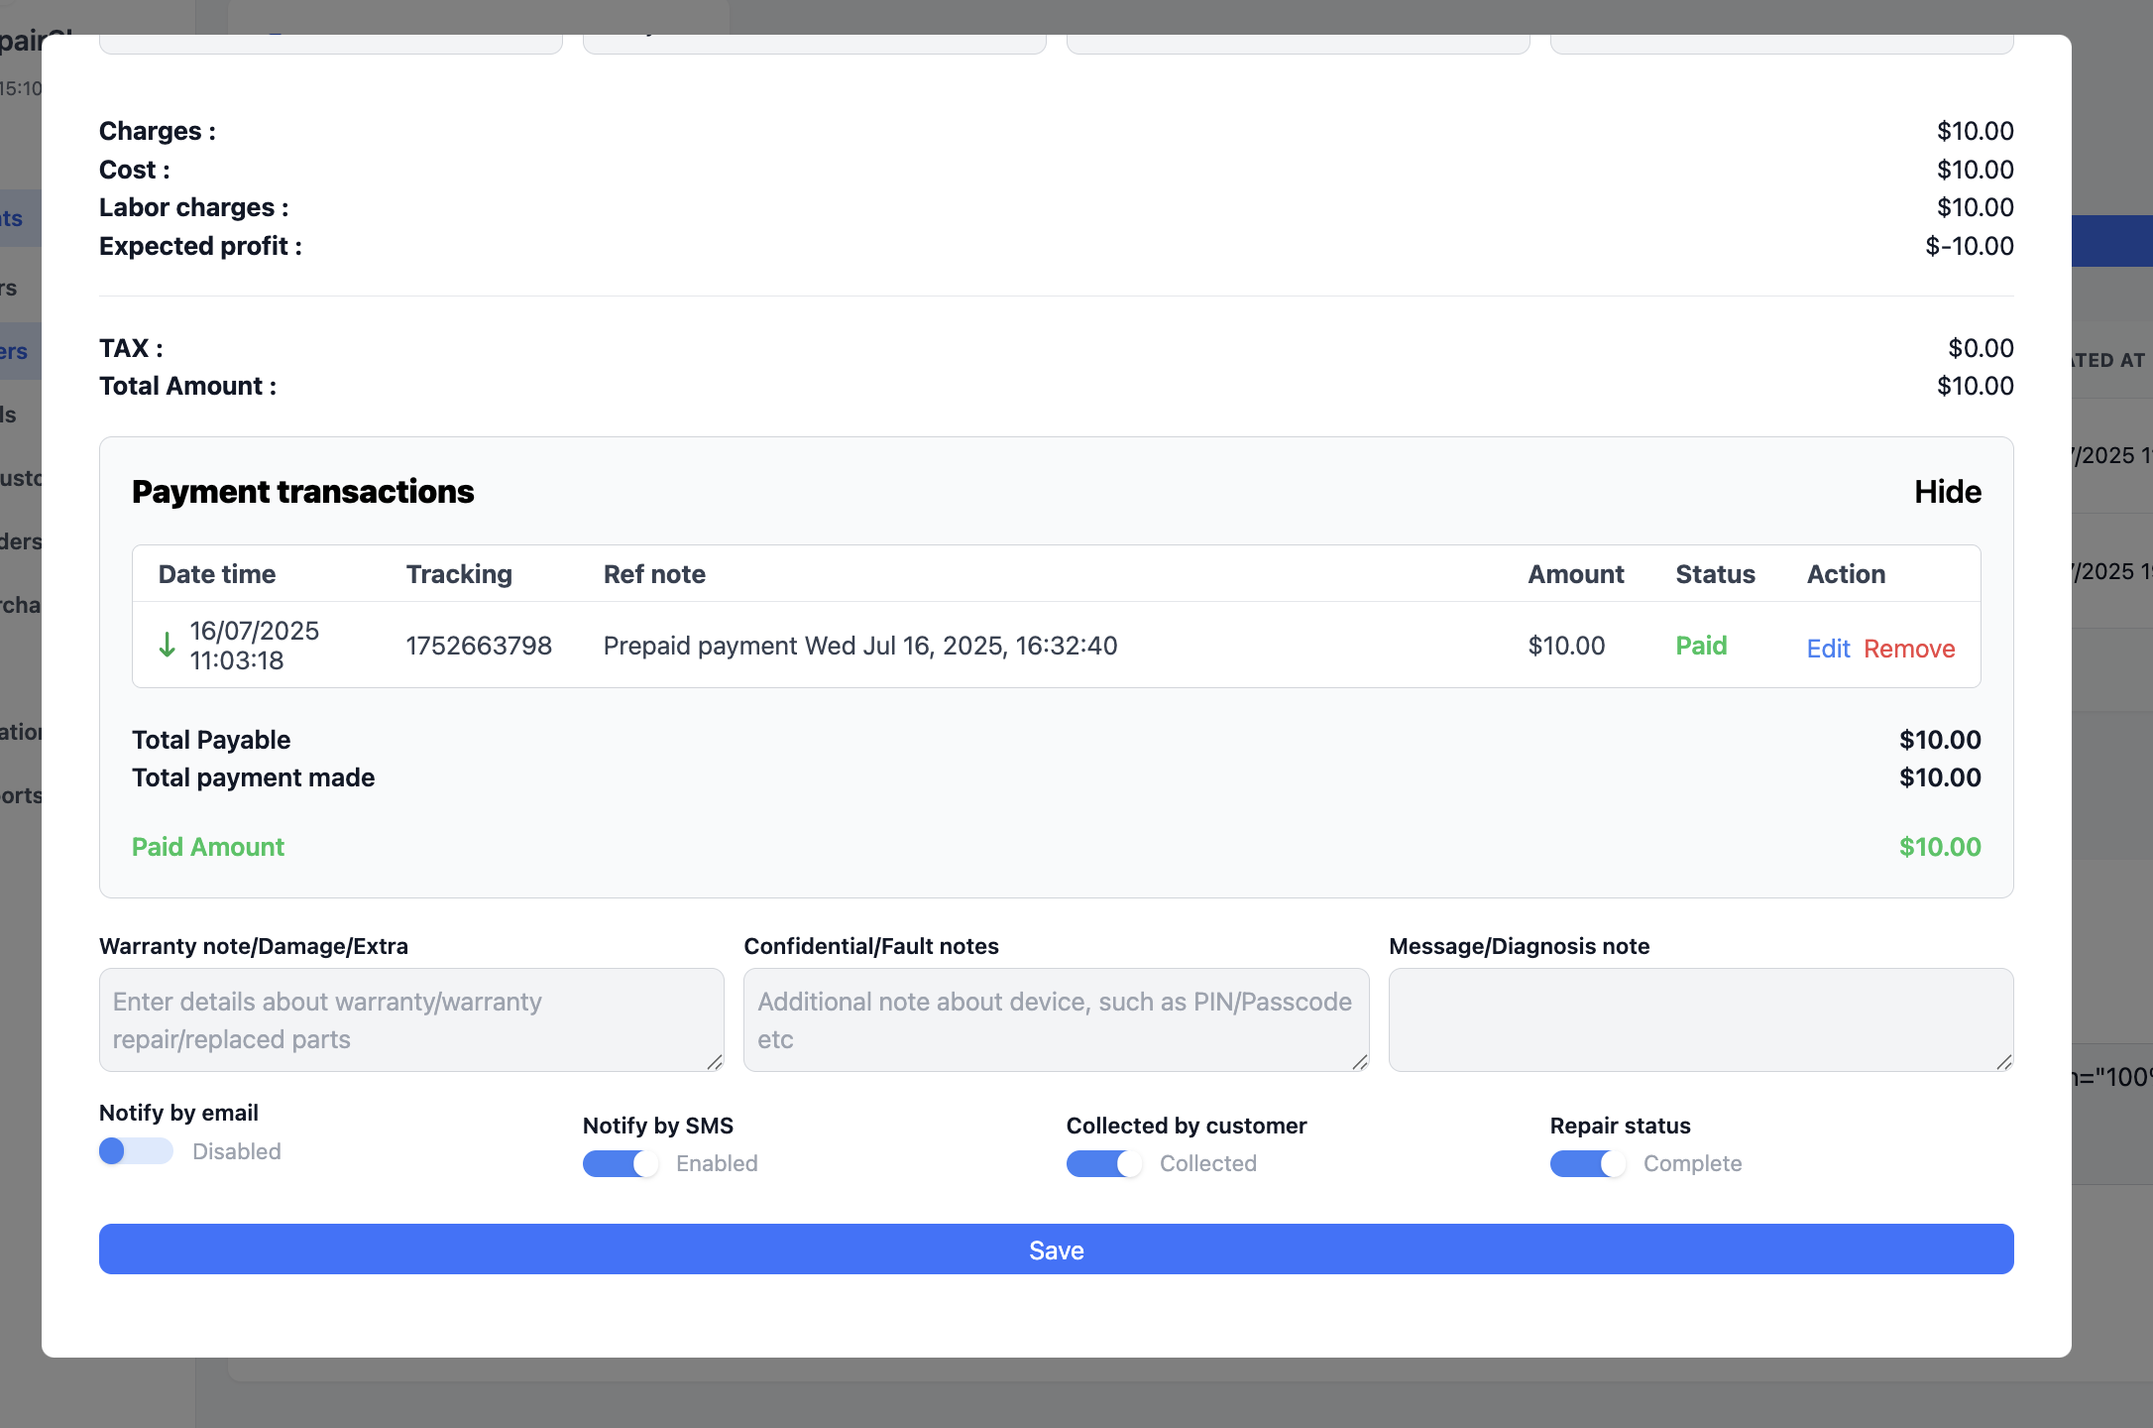The height and width of the screenshot is (1428, 2153).
Task: Click the Paid status label
Action: 1701,646
